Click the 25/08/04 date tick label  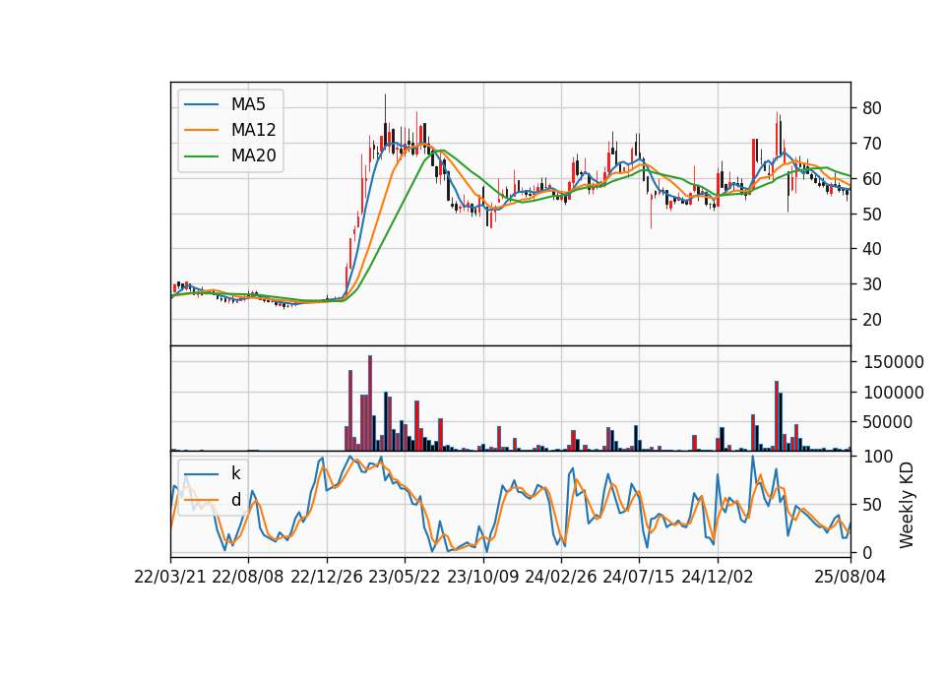point(850,577)
